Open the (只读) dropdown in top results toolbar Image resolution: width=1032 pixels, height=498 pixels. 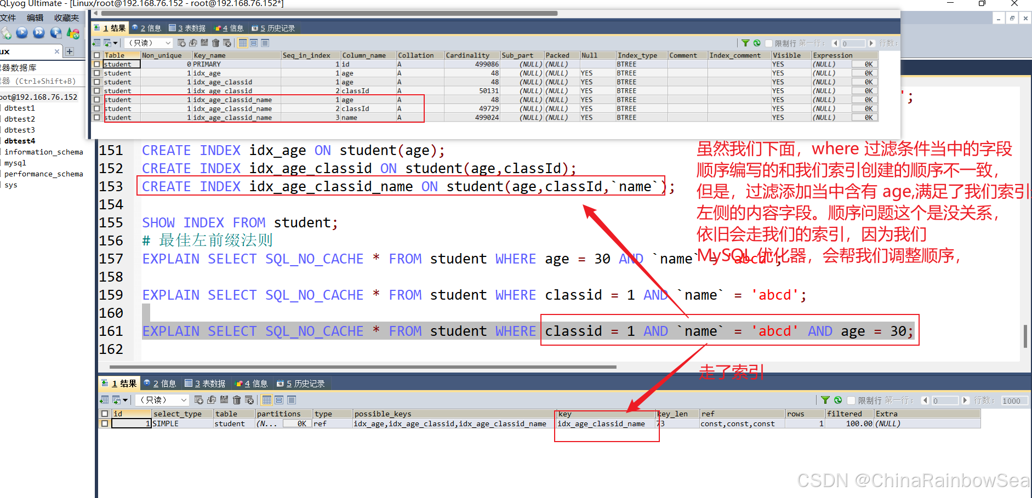(149, 43)
